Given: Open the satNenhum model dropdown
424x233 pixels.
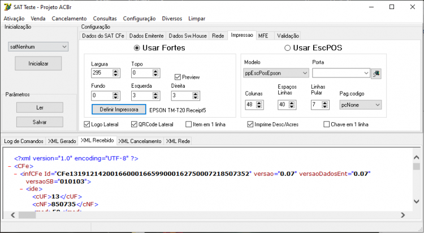Looking at the screenshot, I should pos(38,47).
